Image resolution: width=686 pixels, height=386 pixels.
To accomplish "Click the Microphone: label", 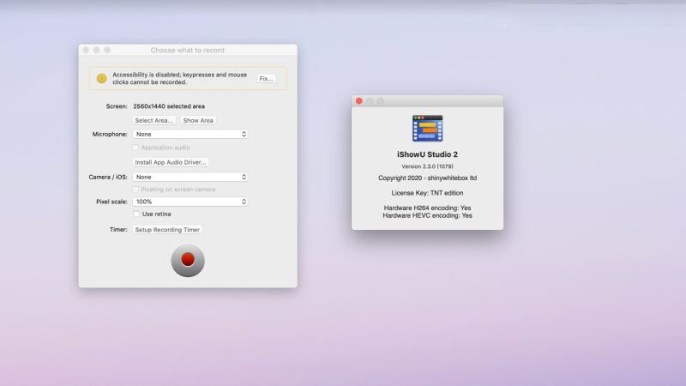I will [x=110, y=135].
